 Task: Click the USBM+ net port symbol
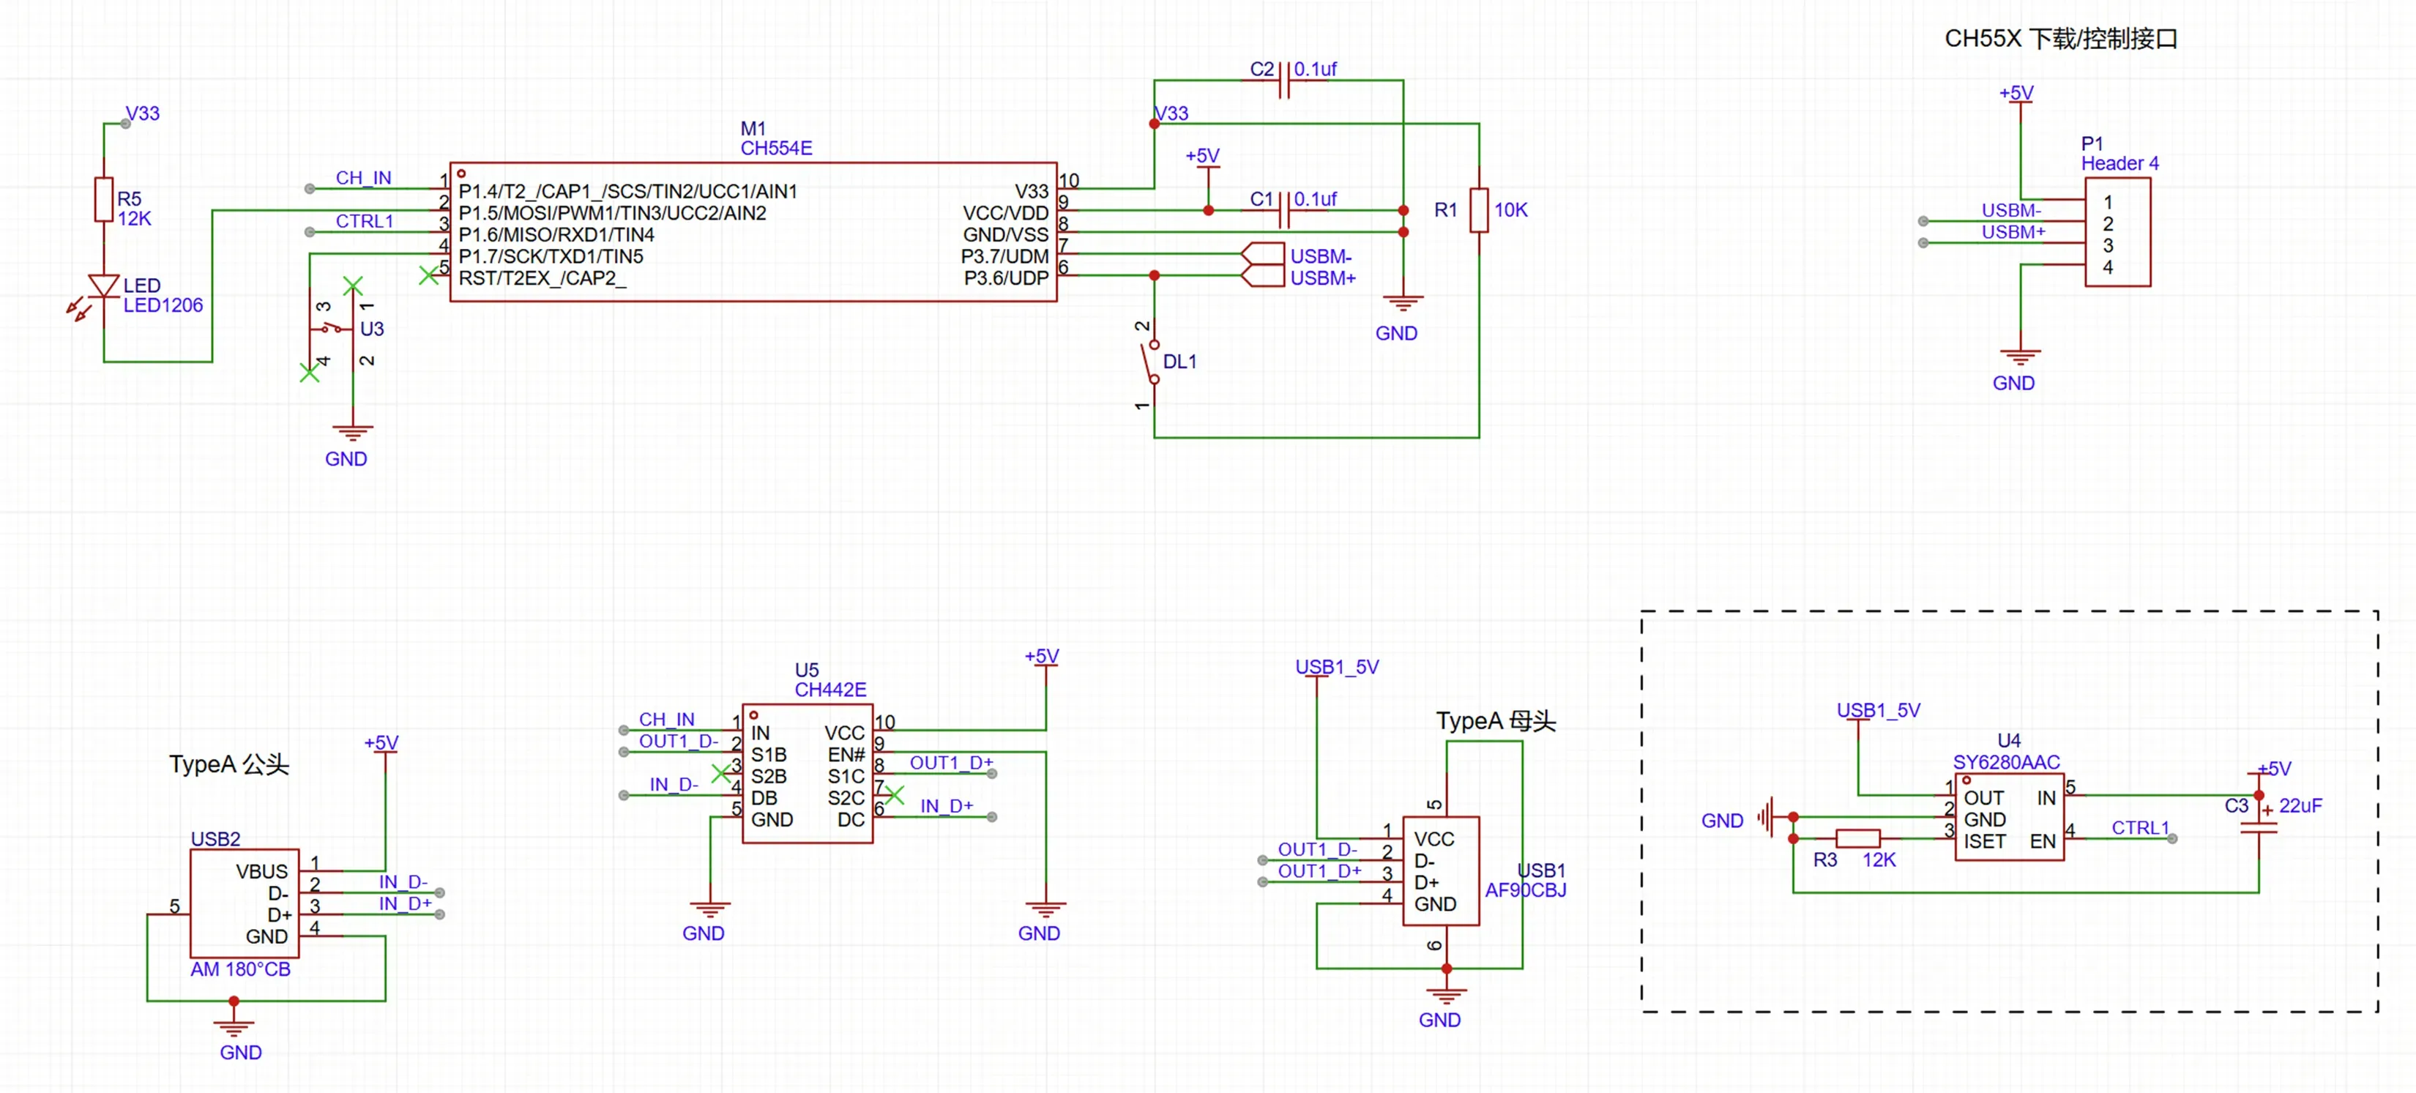[x=1262, y=276]
